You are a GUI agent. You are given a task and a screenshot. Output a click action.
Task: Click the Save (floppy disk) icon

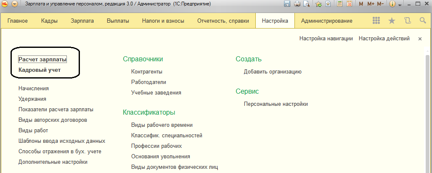point(287,4)
